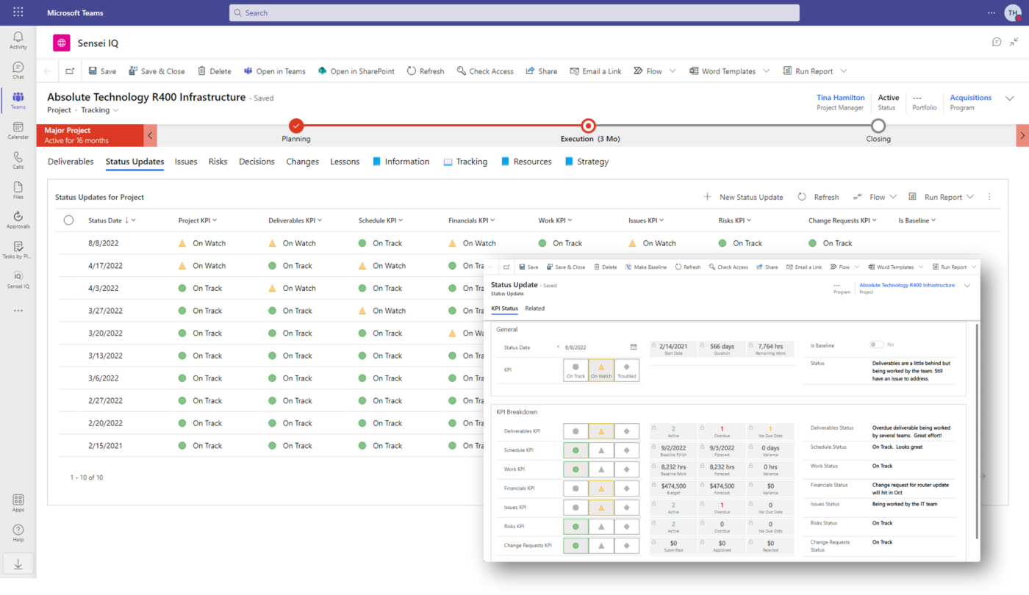Open Files in the Teams sidebar
This screenshot has width=1029, height=595.
[18, 190]
